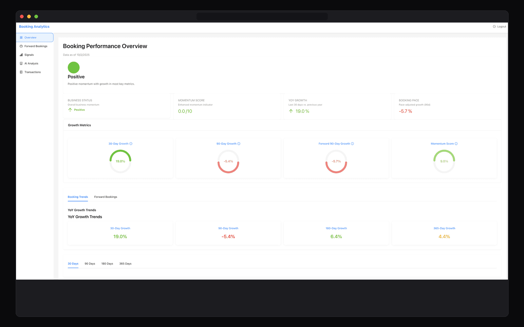Select the Overview grid icon in sidebar
524x327 pixels.
click(21, 37)
